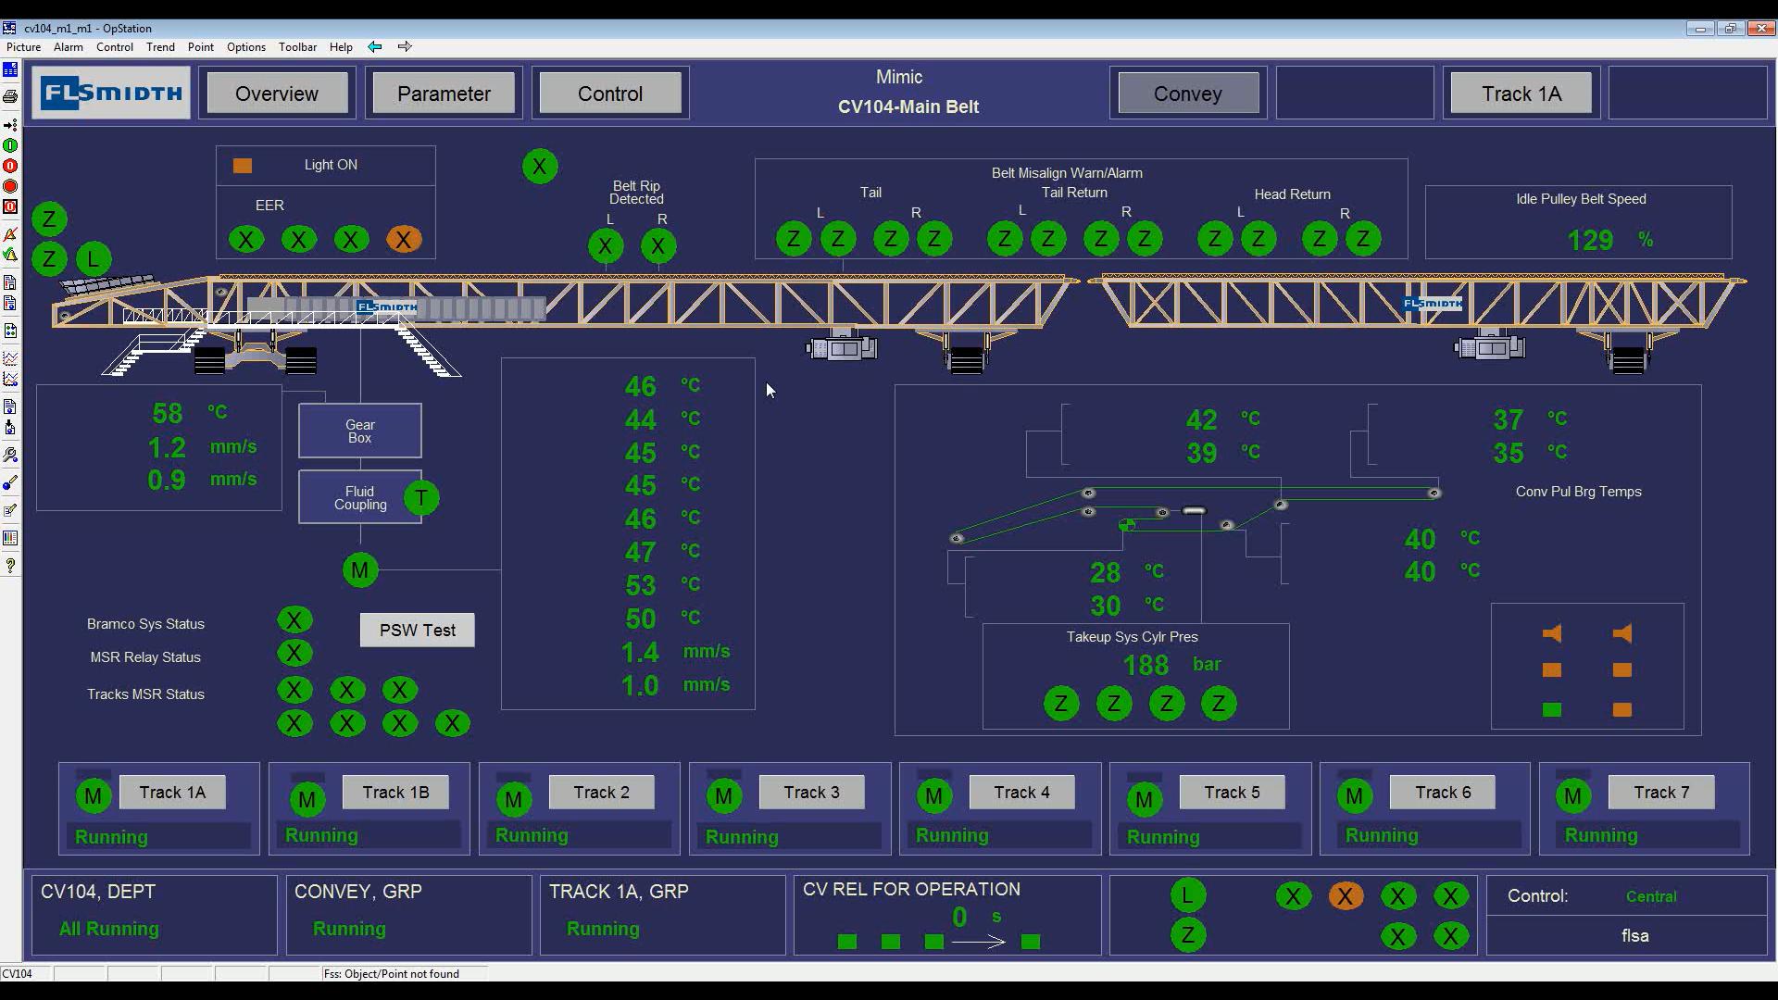Toggle the Belt Rip Detected L sensor
This screenshot has height=1000, width=1778.
607,246
